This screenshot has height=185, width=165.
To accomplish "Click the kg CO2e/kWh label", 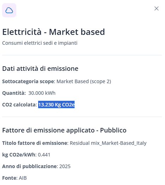I will 19,155.
